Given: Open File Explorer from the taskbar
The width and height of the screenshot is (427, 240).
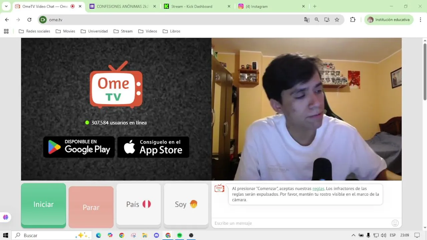Looking at the screenshot, I should tap(145, 235).
